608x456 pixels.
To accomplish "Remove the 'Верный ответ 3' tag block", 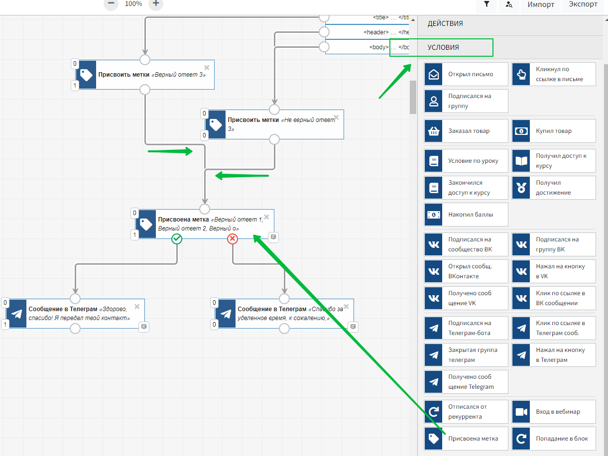I will click(207, 67).
